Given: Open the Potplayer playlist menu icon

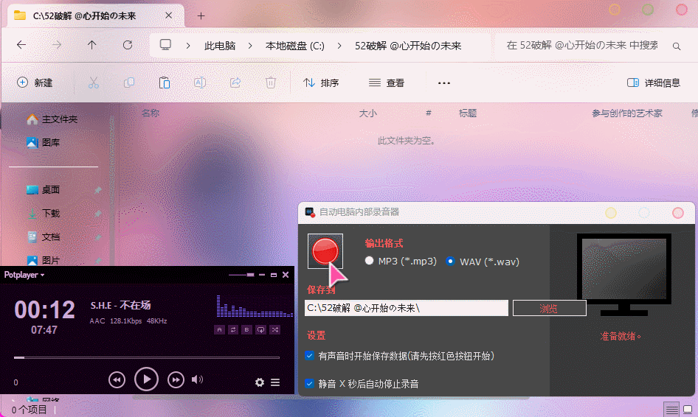Looking at the screenshot, I should (x=275, y=382).
